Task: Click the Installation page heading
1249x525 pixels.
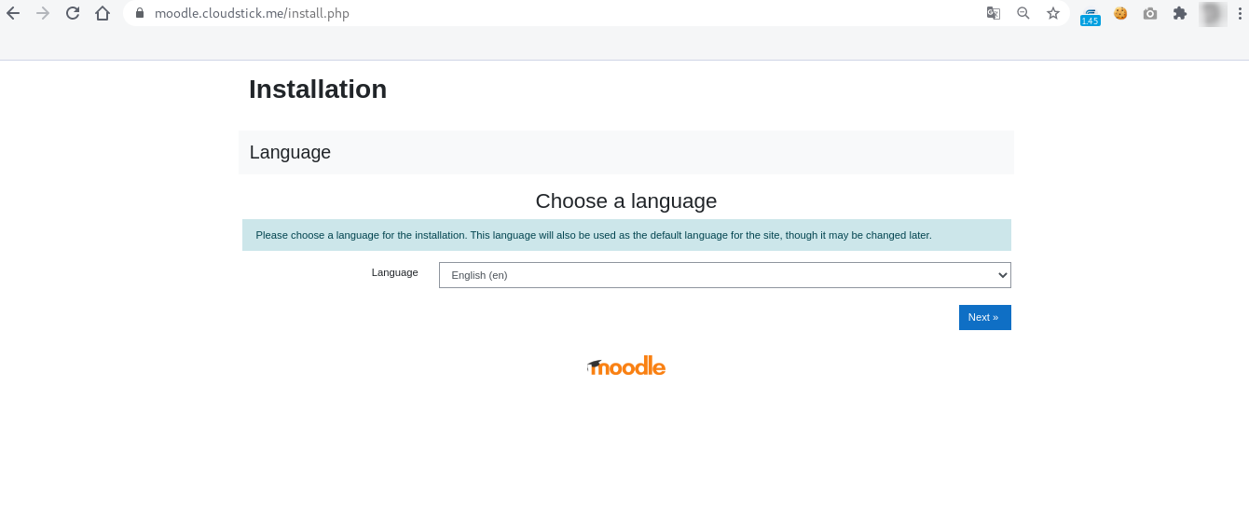Action: point(318,90)
